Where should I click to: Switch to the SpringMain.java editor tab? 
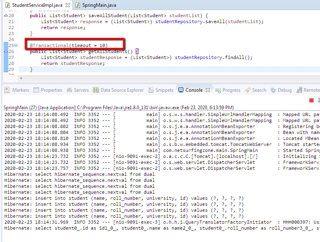coord(99,5)
